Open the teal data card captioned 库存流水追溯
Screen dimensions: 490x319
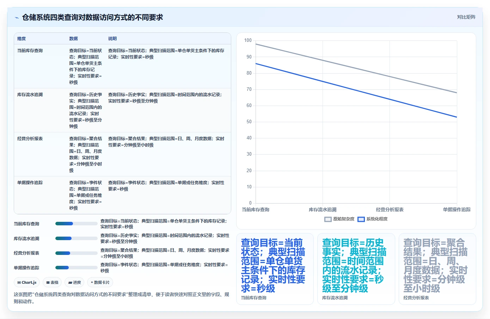(356, 269)
